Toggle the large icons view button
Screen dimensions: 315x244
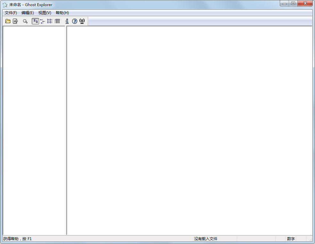35,21
